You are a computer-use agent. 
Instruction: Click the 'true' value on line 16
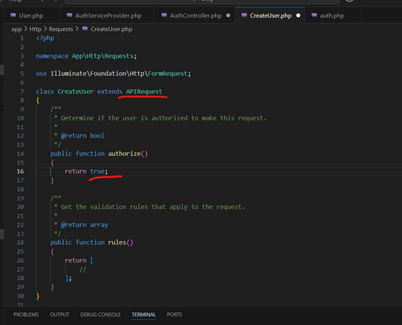[x=97, y=171]
